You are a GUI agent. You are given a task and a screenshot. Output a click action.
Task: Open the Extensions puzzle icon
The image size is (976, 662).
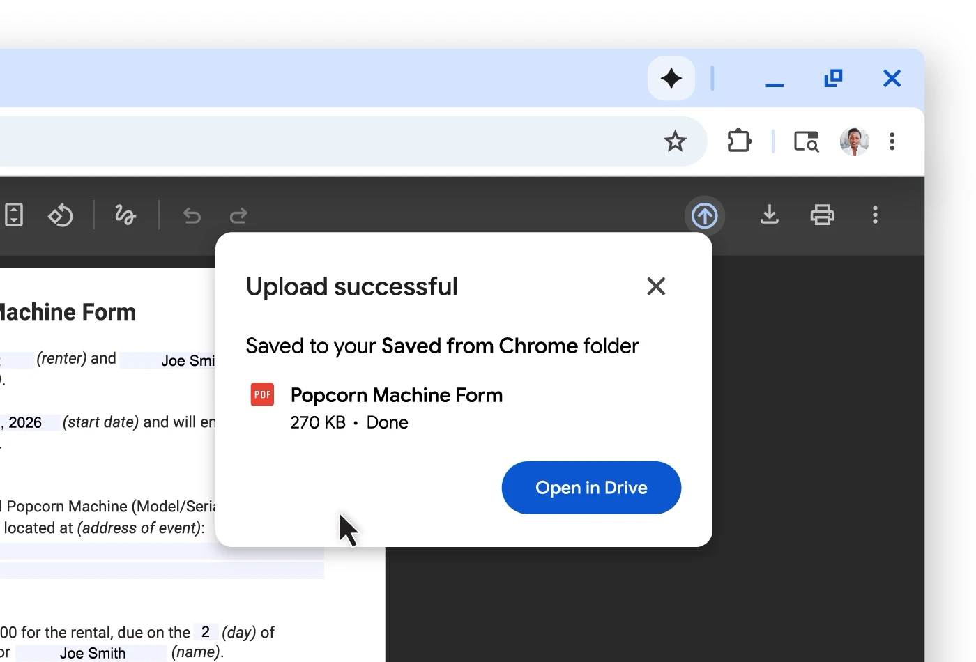(x=739, y=141)
